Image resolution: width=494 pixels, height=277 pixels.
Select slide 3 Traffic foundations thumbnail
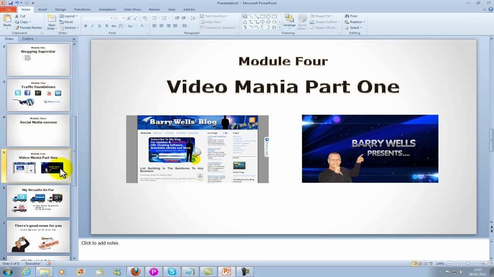(x=38, y=95)
